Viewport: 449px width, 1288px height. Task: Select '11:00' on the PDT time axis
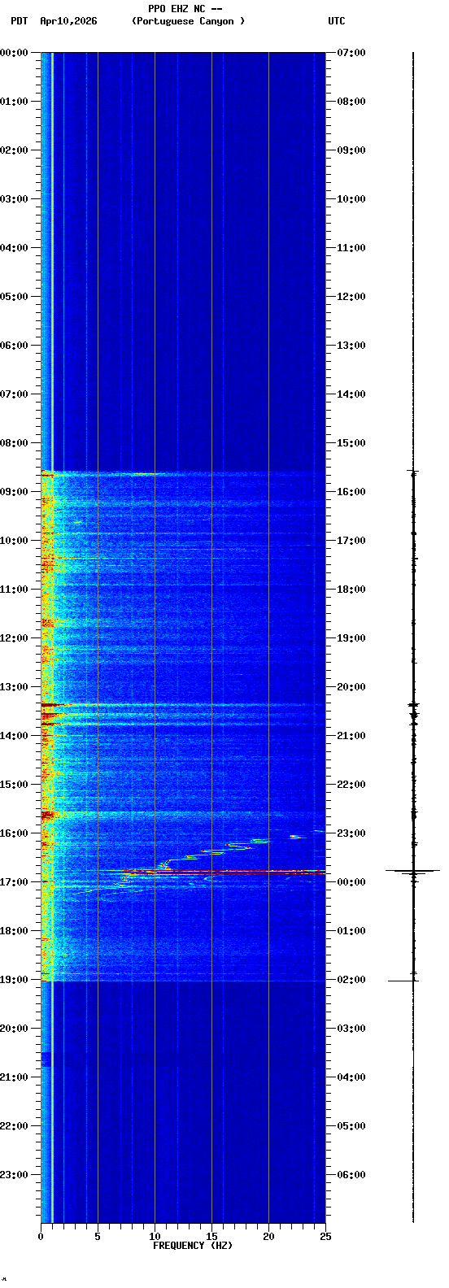(14, 590)
